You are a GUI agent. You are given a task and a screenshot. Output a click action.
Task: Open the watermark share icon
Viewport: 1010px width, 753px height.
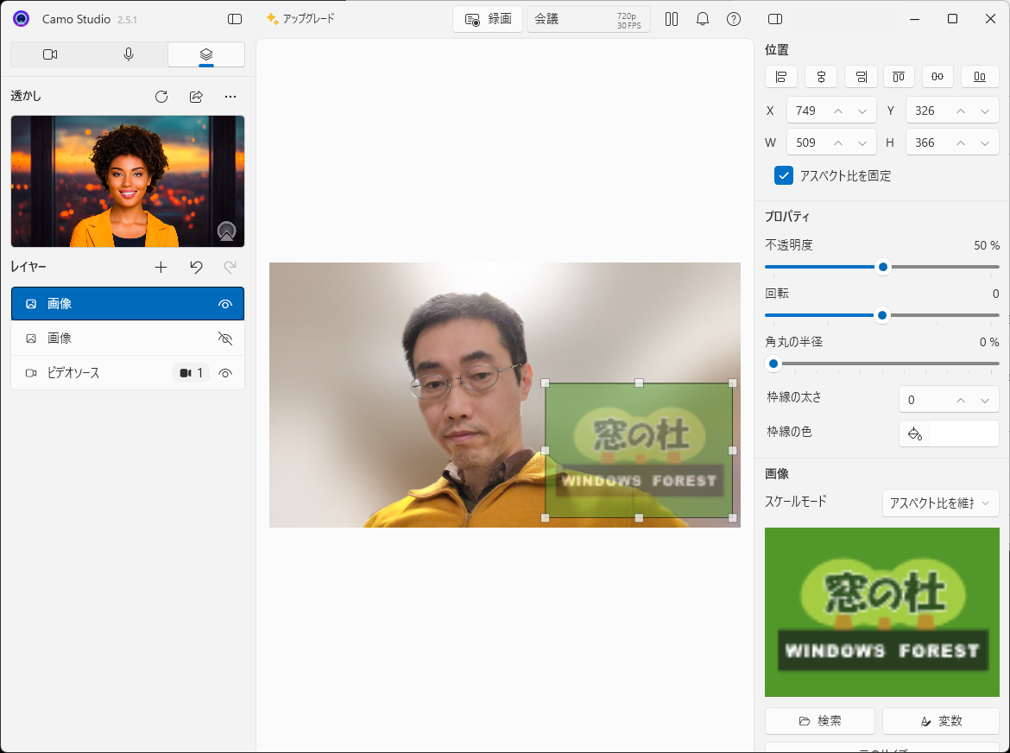click(x=196, y=96)
